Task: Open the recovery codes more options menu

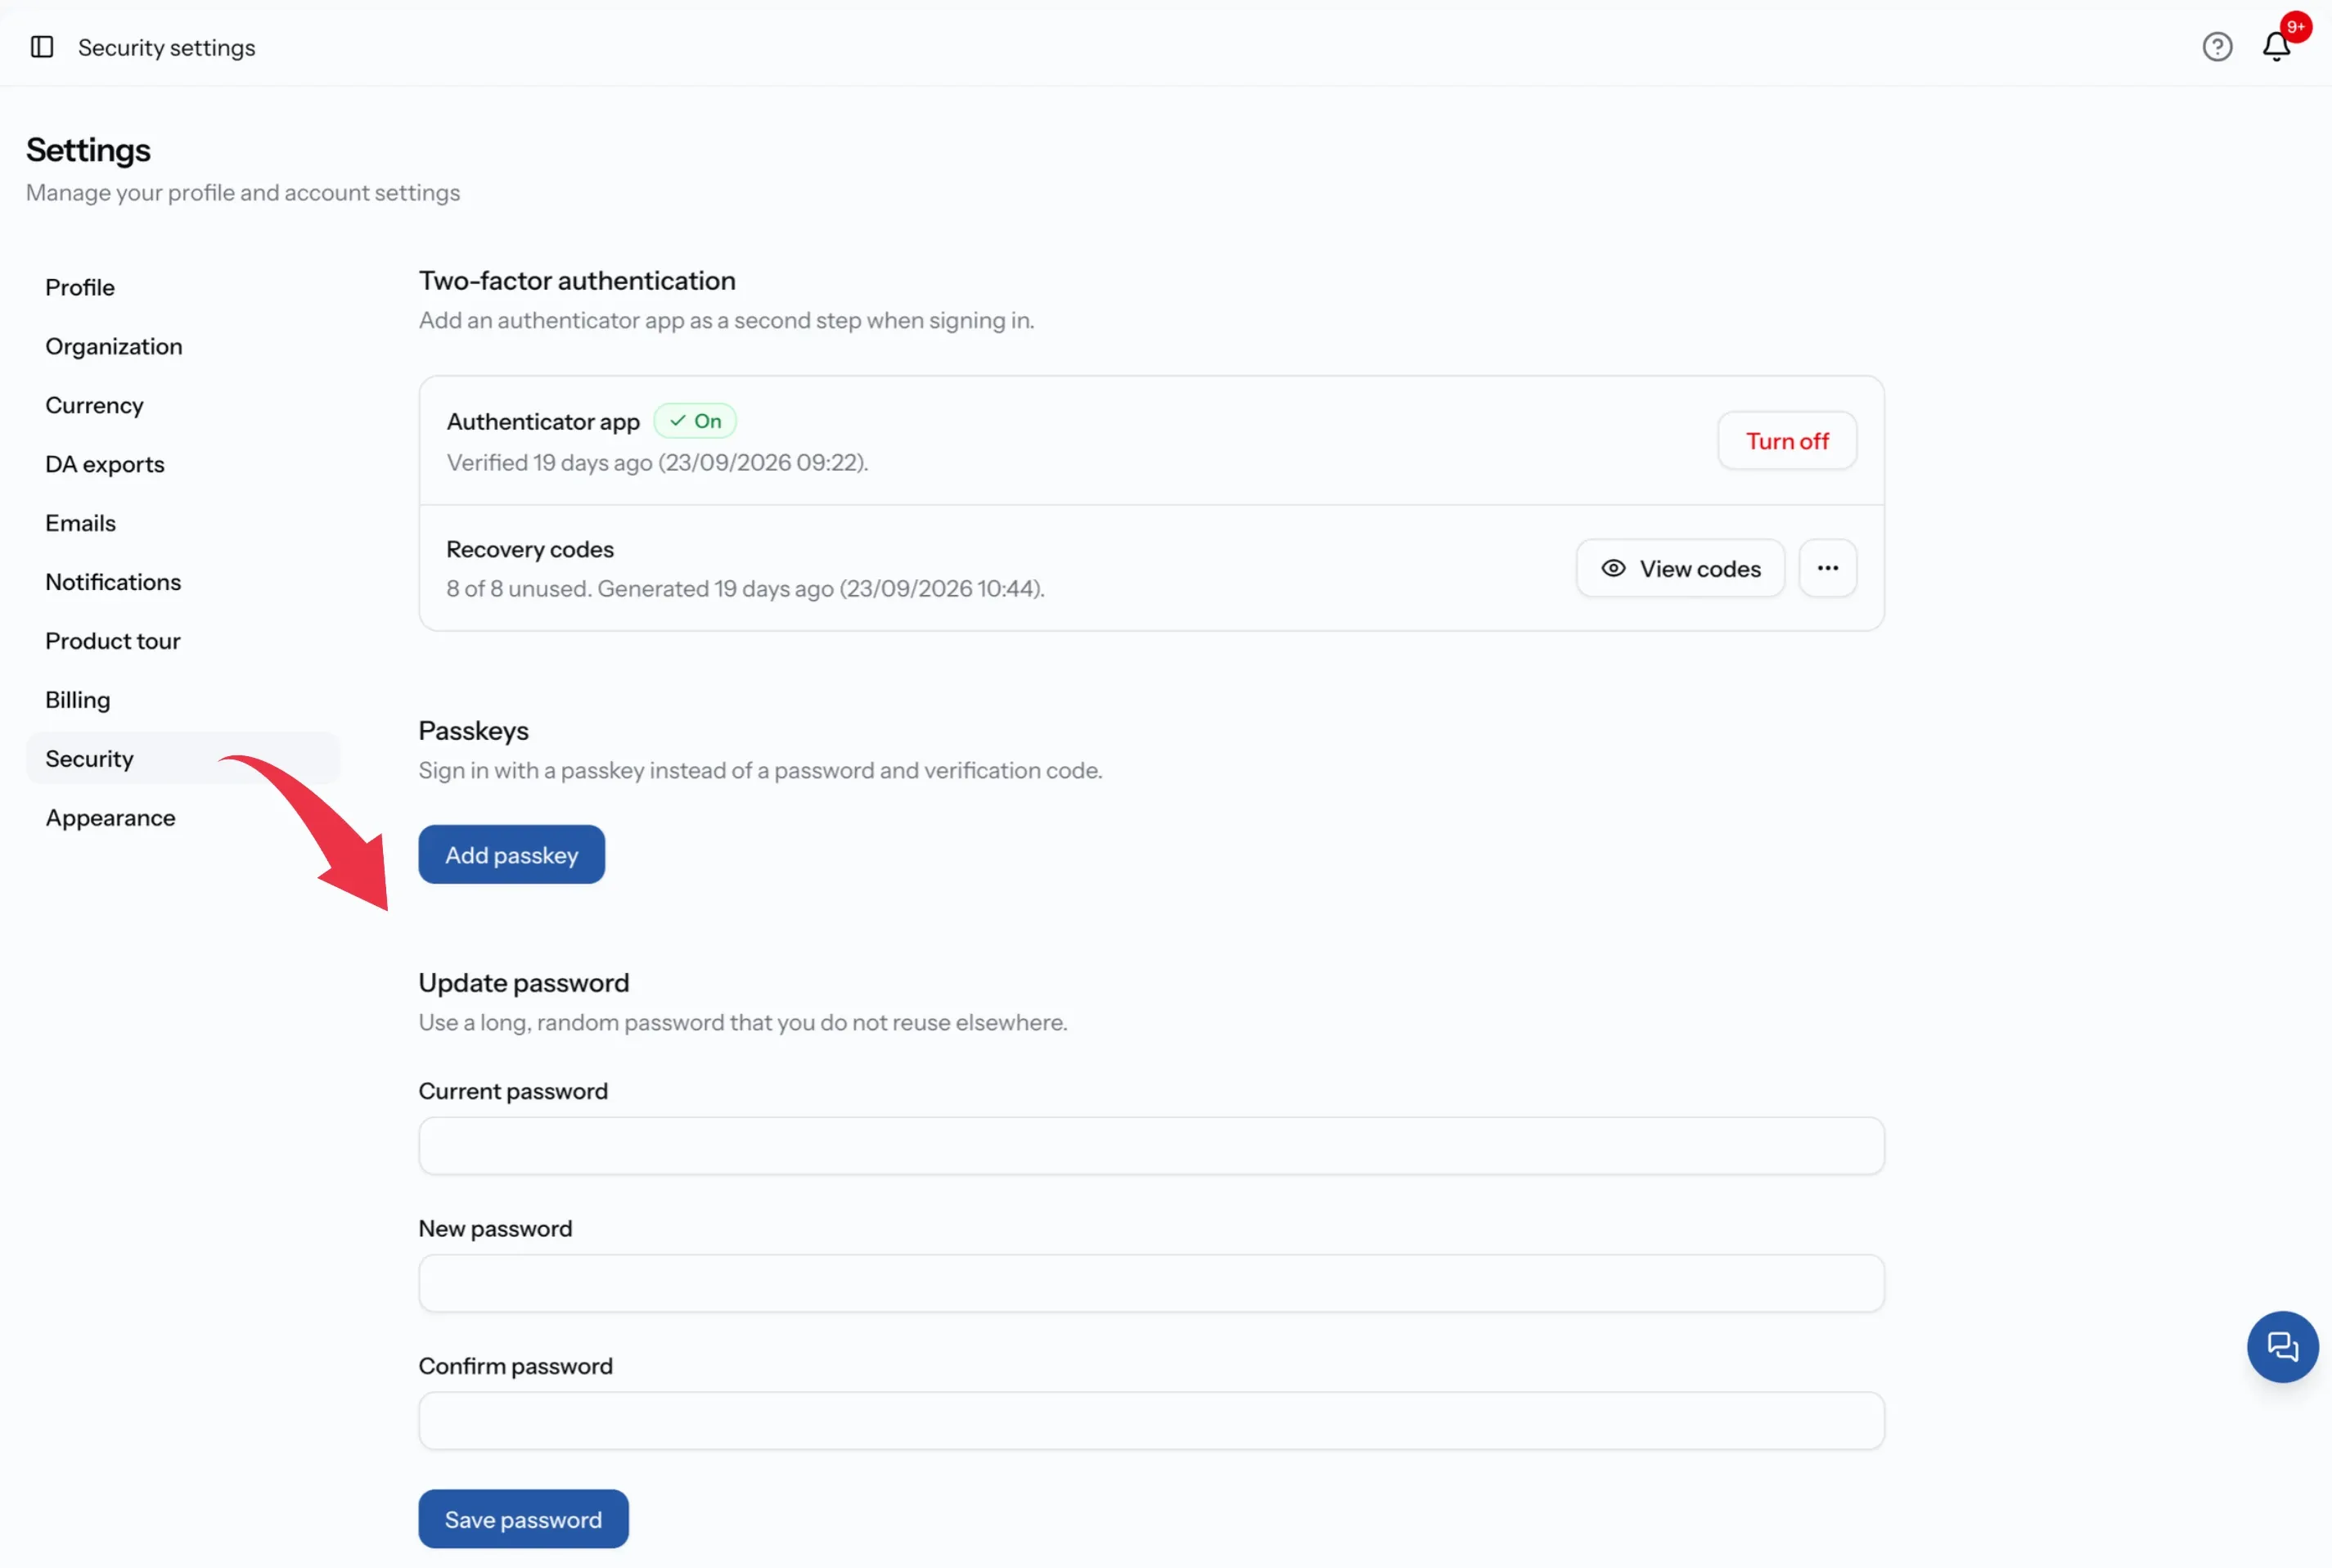Action: [x=1827, y=568]
